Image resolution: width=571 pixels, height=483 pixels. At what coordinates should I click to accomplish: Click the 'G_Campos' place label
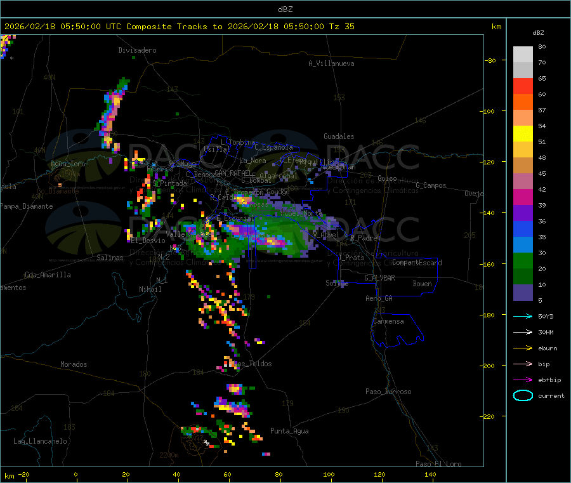[431, 185]
